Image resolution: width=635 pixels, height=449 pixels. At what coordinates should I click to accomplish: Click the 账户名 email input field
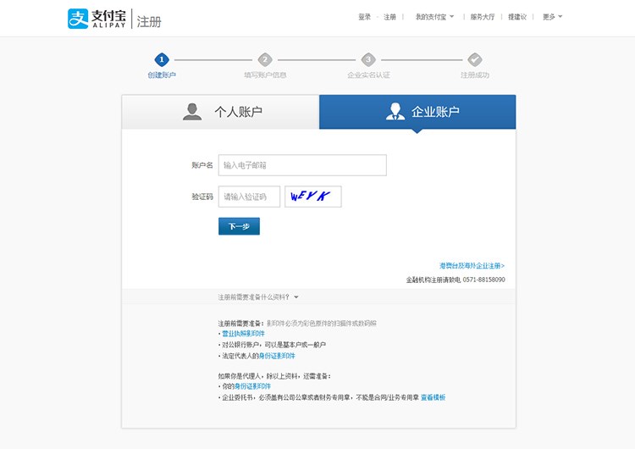click(x=302, y=165)
